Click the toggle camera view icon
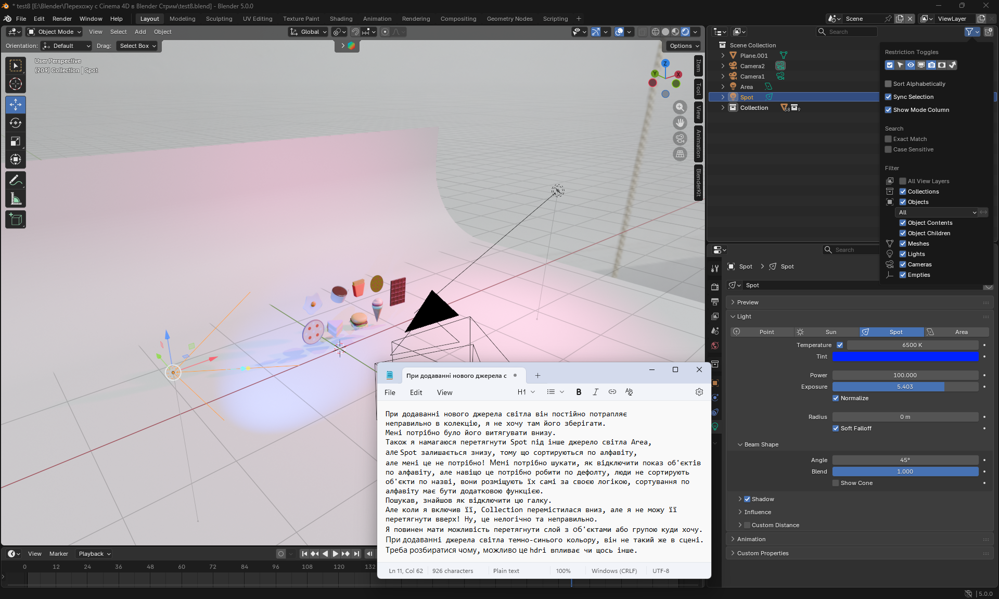This screenshot has width=999, height=599. point(680,138)
